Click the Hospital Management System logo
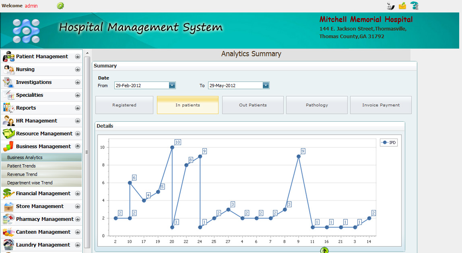 26,31
